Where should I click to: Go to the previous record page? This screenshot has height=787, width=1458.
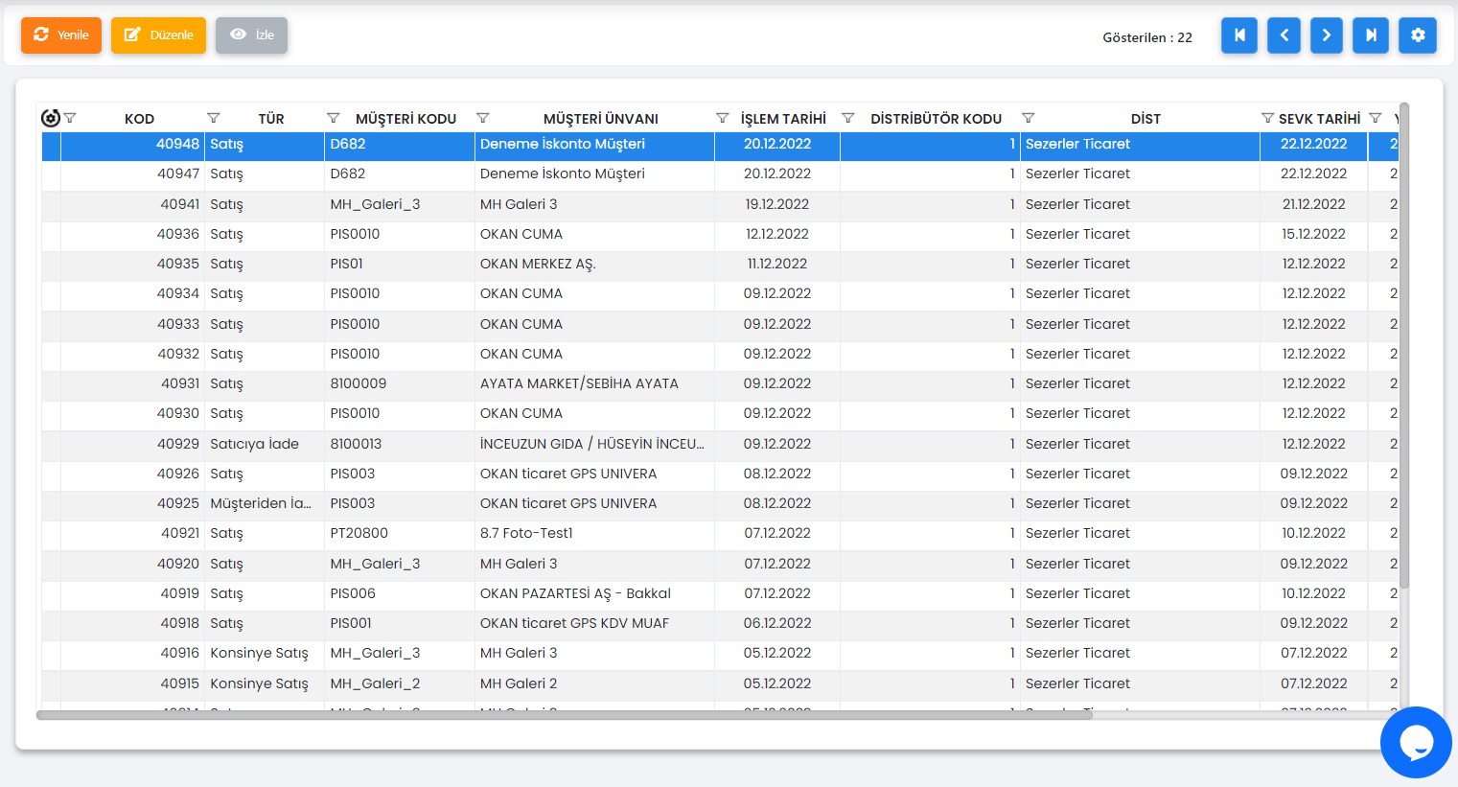pyautogui.click(x=1284, y=35)
